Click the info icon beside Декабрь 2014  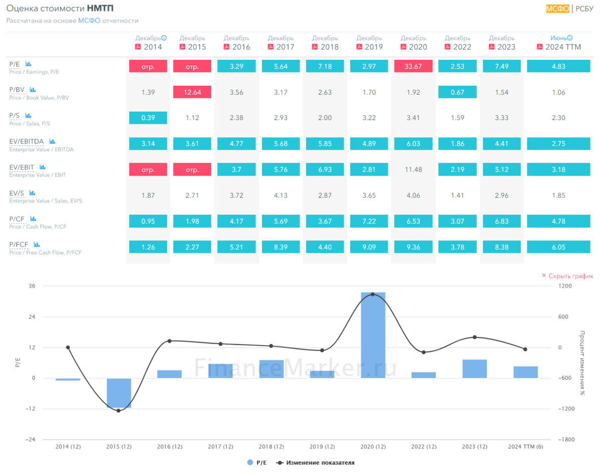164,38
